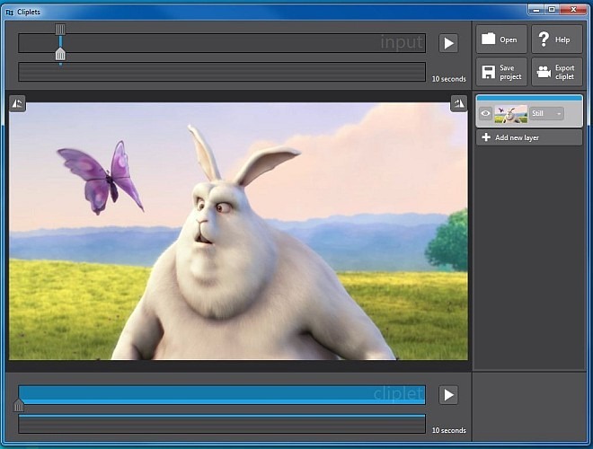The image size is (593, 449).
Task: Play the cliplet output timeline
Action: [448, 395]
